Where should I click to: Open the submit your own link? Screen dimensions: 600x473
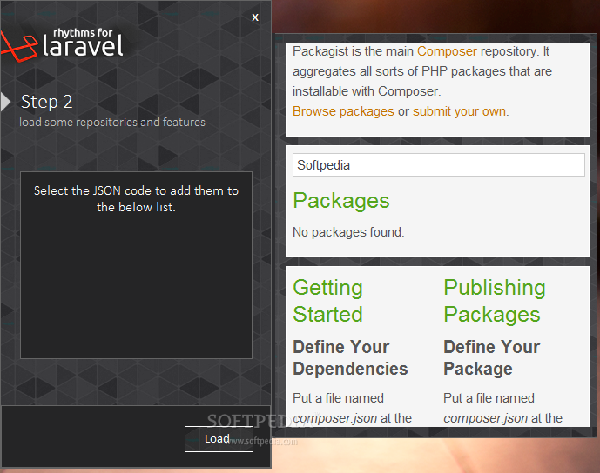click(459, 111)
